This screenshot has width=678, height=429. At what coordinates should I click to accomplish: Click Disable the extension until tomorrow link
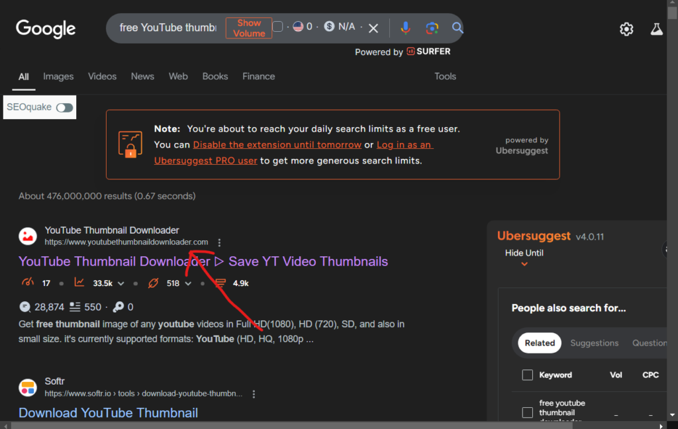click(277, 145)
